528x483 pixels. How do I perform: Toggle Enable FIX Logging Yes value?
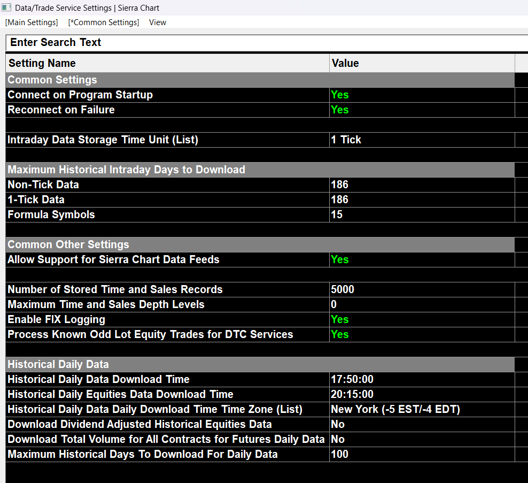422,319
